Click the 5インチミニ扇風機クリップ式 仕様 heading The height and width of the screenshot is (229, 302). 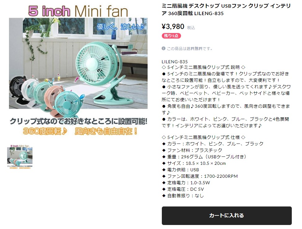tap(204, 137)
